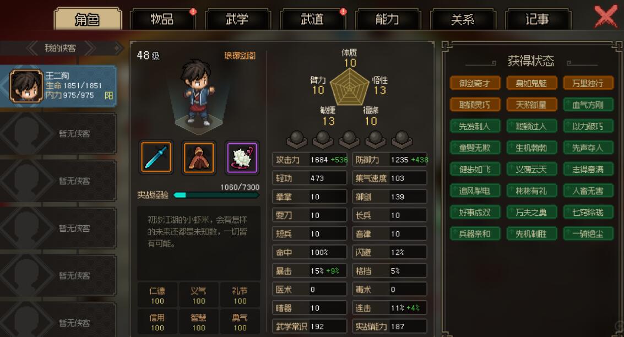
Task: Select the blue sword weapon slot
Action: click(156, 157)
